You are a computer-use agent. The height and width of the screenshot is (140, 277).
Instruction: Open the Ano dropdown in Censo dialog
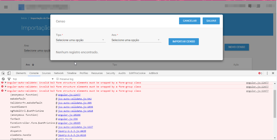click(x=136, y=40)
